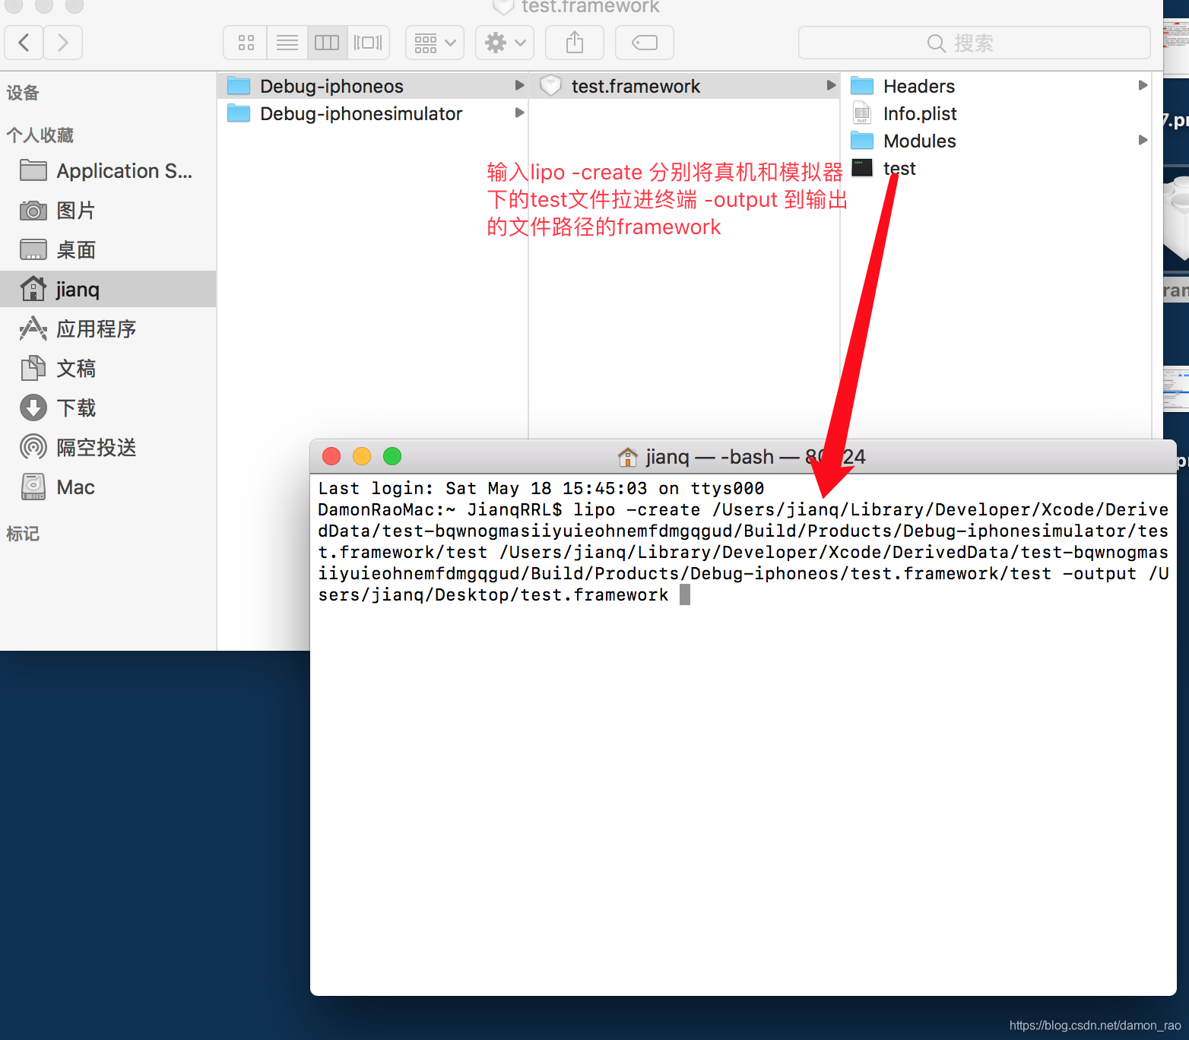
Task: Click the 下载 download arrow icon
Action: coord(33,408)
